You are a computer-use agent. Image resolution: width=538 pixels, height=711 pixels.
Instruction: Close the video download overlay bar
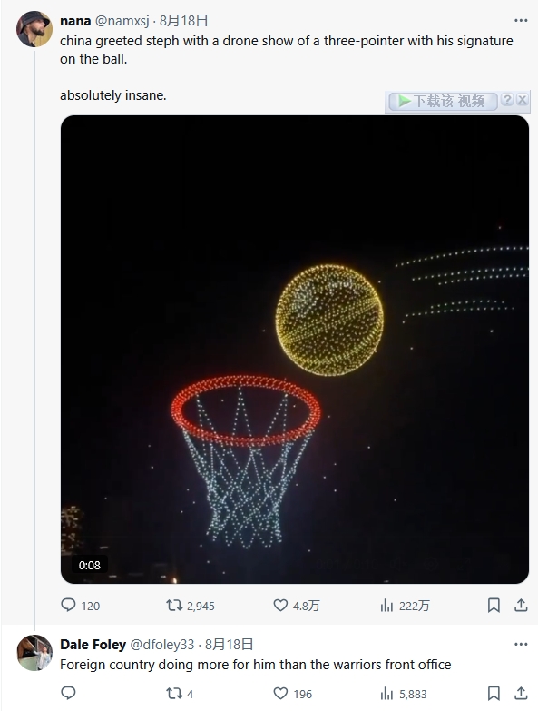[x=523, y=100]
